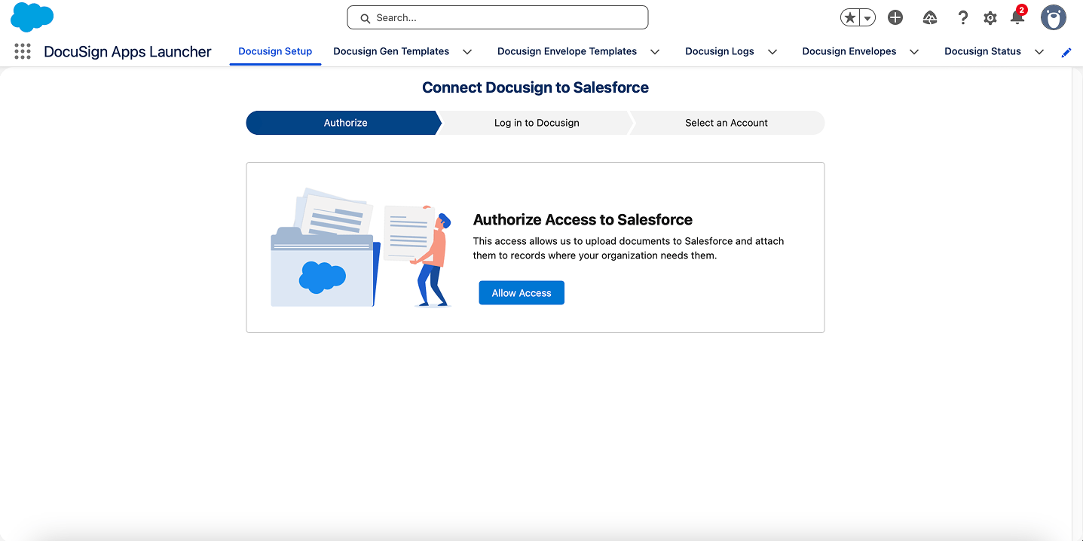Expand the Docusign Gen Templates chevron
The height and width of the screenshot is (541, 1083).
tap(467, 52)
